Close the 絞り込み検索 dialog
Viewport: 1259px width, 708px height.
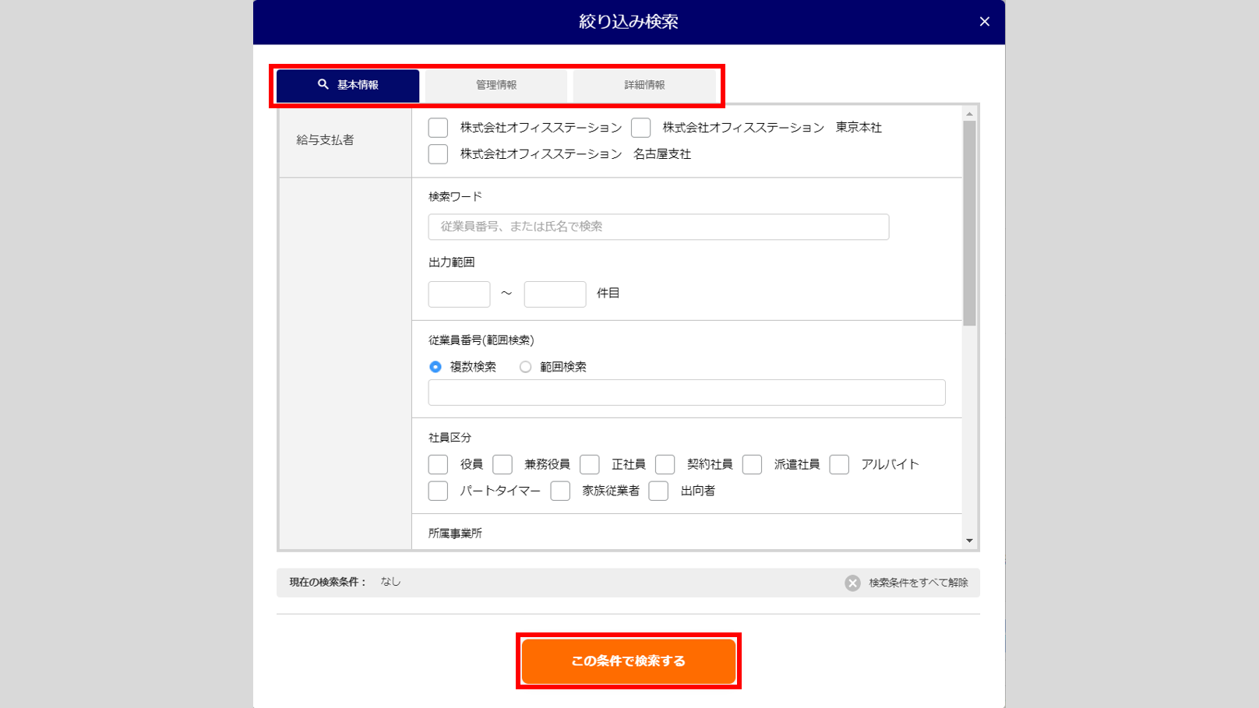(x=985, y=22)
